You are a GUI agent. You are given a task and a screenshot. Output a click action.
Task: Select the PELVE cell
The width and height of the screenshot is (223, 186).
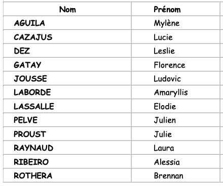(x=67, y=120)
